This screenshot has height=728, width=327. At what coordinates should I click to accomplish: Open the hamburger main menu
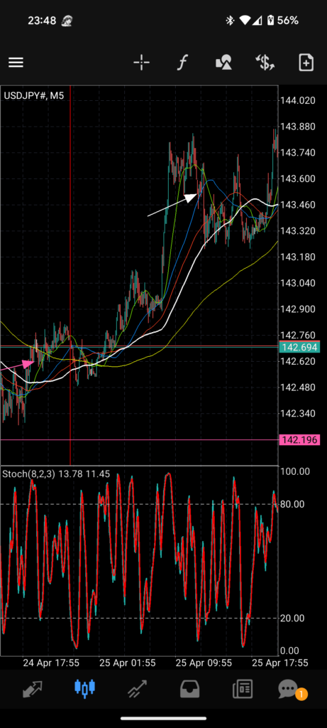point(16,63)
